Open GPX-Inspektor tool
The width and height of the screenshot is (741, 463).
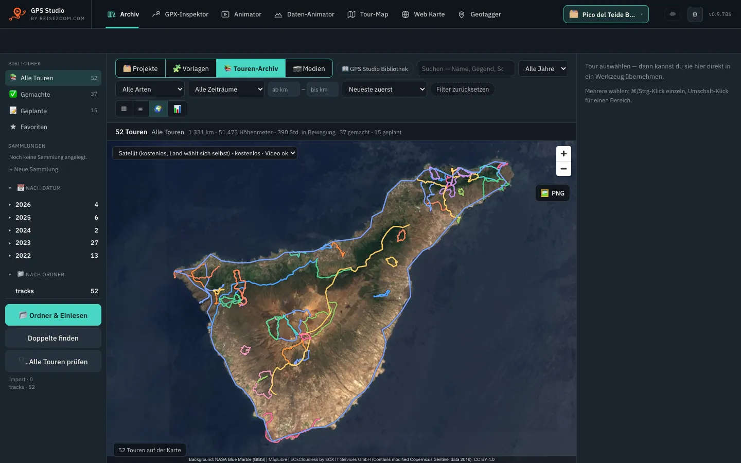pos(180,14)
